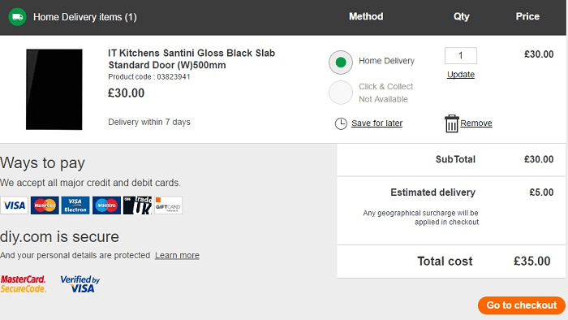Click the Gift Card logo

169,205
